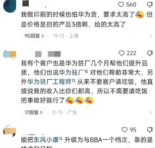
Task: Dislike the comment with 95 likes
Action: tap(150, 130)
